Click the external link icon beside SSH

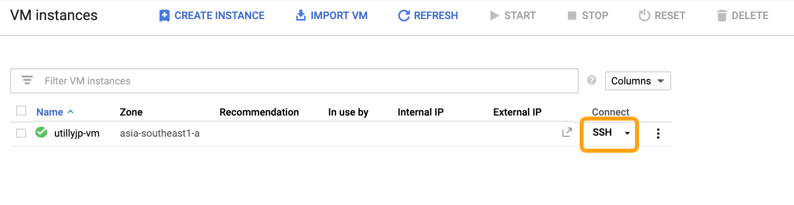click(x=567, y=132)
